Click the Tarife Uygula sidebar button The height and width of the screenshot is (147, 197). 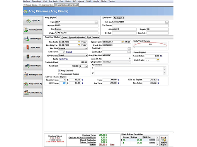coord(33,39)
